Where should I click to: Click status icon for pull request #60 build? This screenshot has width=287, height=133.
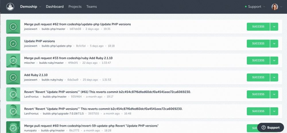13,127
